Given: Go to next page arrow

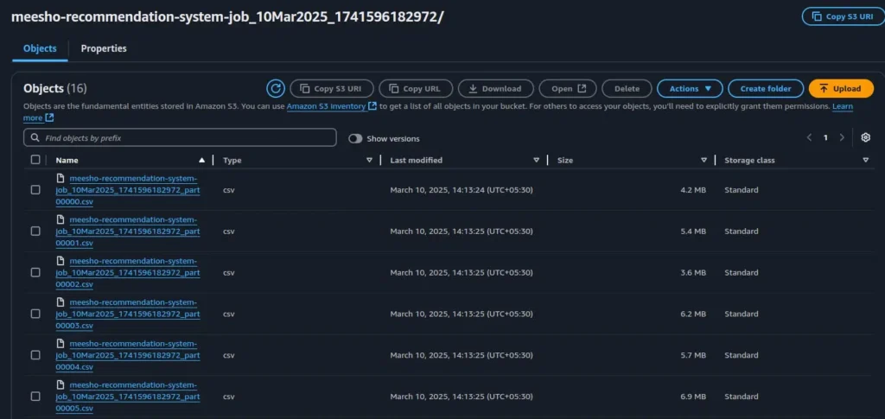Looking at the screenshot, I should [x=842, y=137].
